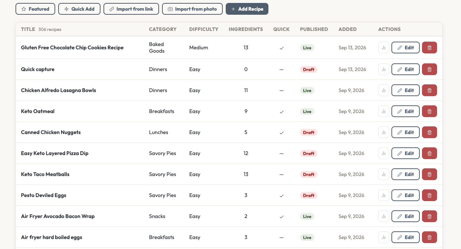Select the Keto Oatmeal title
461x249 pixels.
(x=38, y=111)
